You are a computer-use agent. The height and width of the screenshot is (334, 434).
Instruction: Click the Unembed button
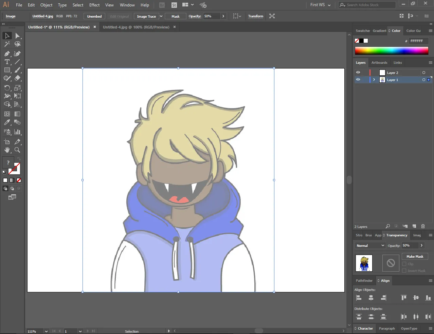pos(94,16)
